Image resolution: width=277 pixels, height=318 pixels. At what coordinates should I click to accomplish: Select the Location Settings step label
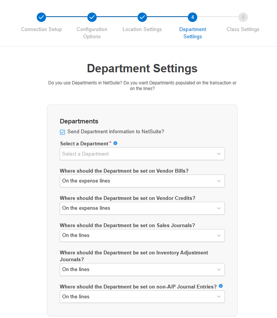[142, 30]
